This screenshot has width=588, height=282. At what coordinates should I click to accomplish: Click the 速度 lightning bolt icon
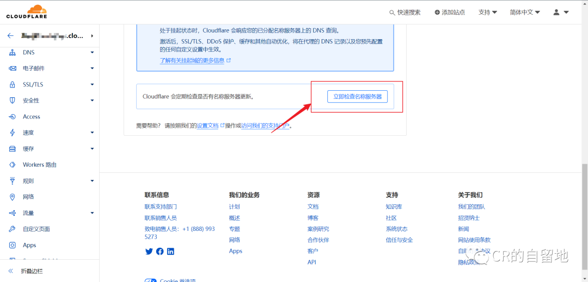pos(13,133)
